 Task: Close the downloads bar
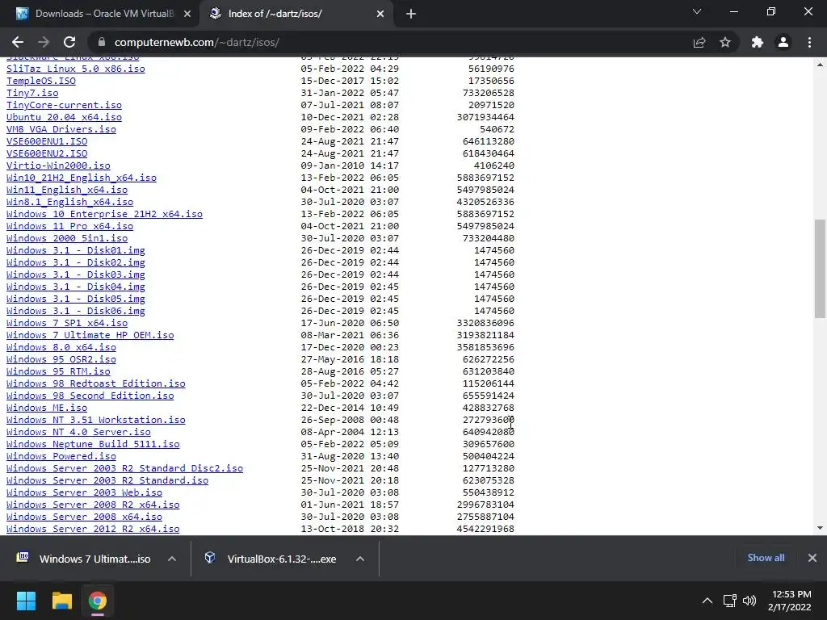pyautogui.click(x=812, y=558)
